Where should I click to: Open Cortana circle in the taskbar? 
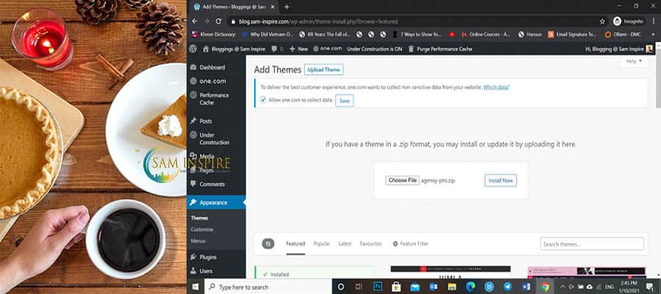pos(341,287)
